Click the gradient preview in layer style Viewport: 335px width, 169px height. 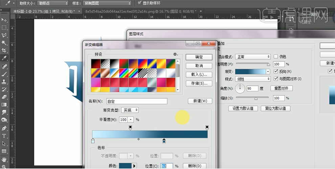coord(250,72)
